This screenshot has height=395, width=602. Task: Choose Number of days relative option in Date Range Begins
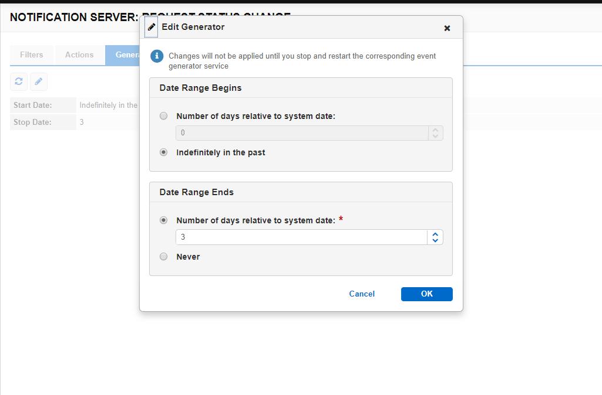pyautogui.click(x=163, y=115)
